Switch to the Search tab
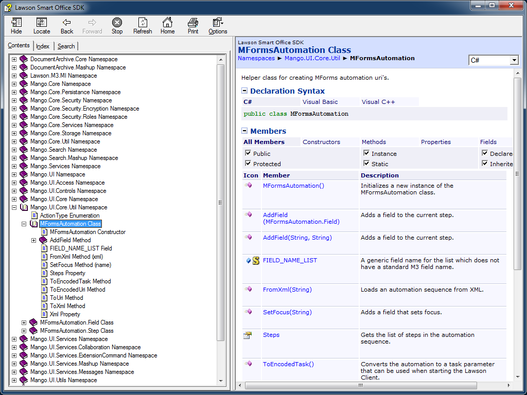The image size is (527, 395). click(66, 46)
